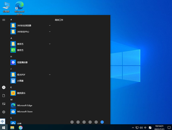Toggle the 中 input method in taskbar tray

(x=145, y=128)
